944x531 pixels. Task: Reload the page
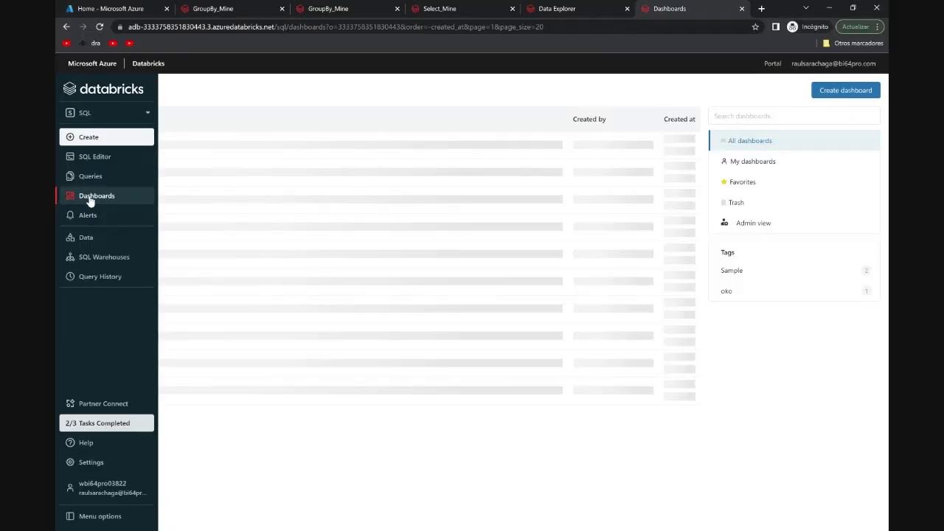[100, 27]
